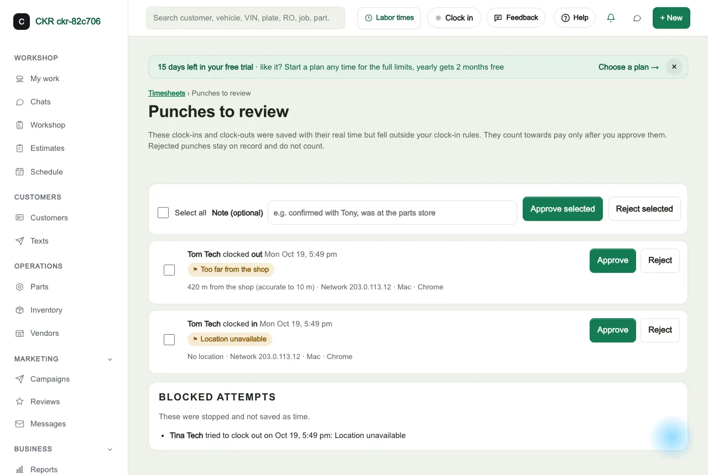Check the Tom Tech clocked in punch
The image size is (708, 475).
[169, 340]
